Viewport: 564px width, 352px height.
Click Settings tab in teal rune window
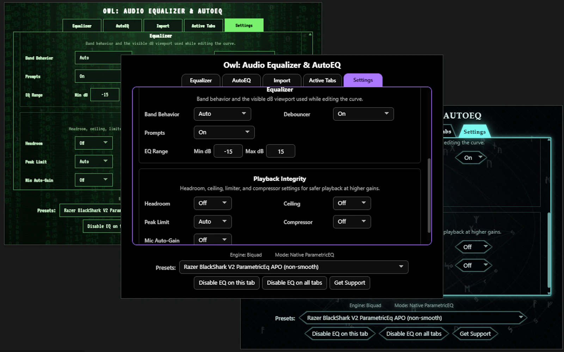(474, 132)
